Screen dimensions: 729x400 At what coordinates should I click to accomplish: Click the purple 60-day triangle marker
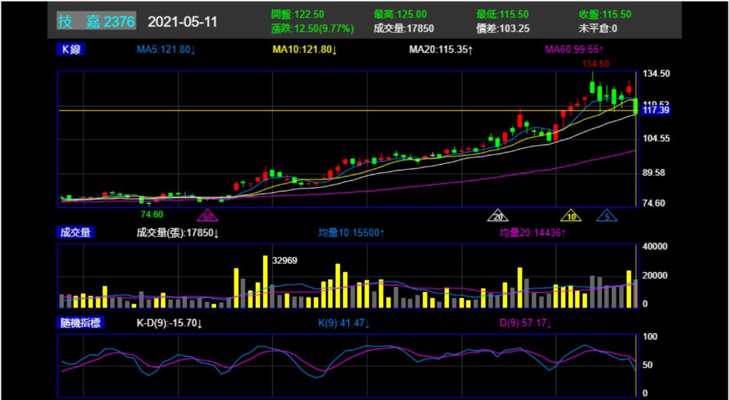pyautogui.click(x=207, y=217)
